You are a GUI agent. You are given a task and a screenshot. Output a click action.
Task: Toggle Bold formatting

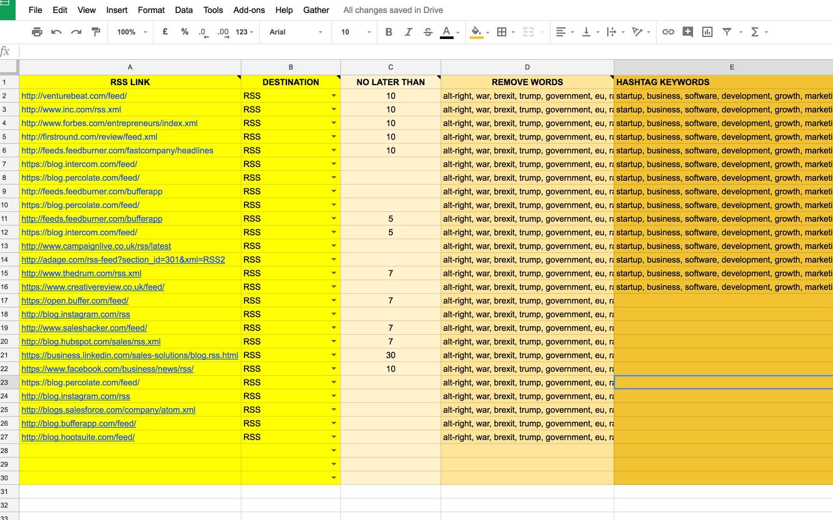389,32
